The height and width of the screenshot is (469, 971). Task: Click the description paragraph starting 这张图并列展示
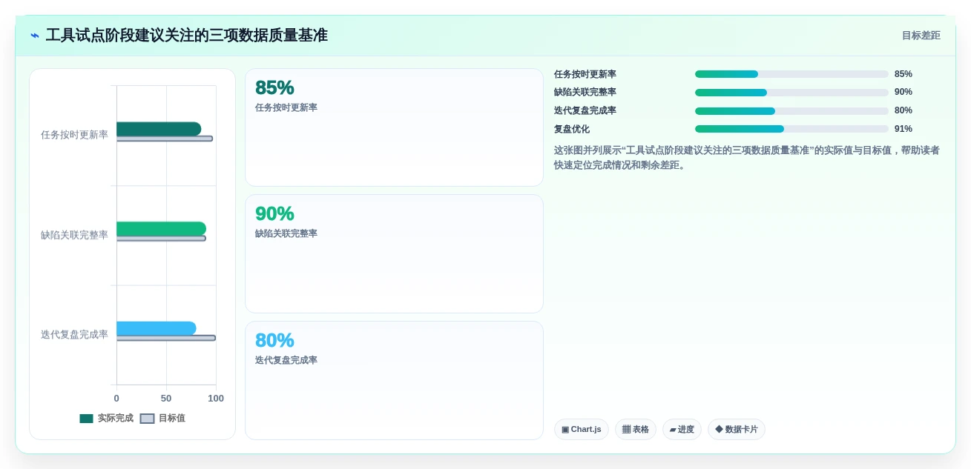pyautogui.click(x=747, y=158)
